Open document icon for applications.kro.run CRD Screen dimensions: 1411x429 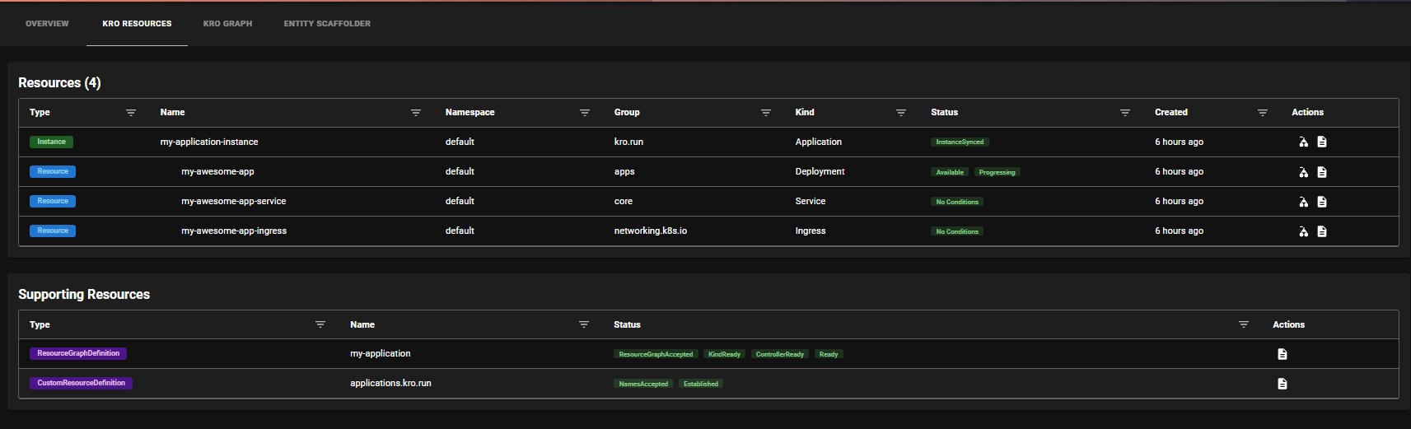click(x=1282, y=384)
